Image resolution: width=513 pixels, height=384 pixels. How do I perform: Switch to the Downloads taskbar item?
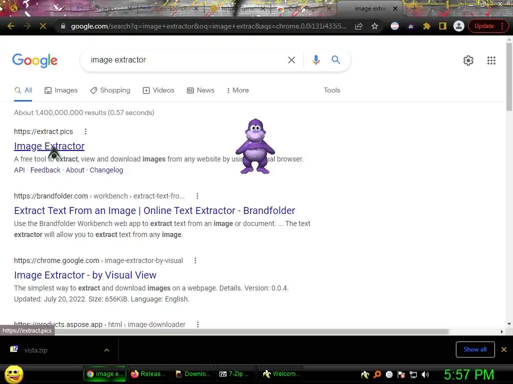[x=193, y=374]
